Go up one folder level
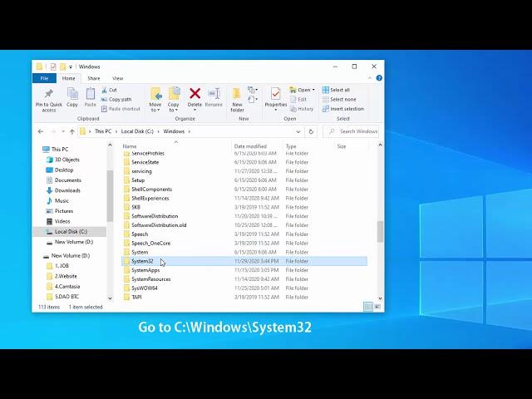 click(x=72, y=131)
